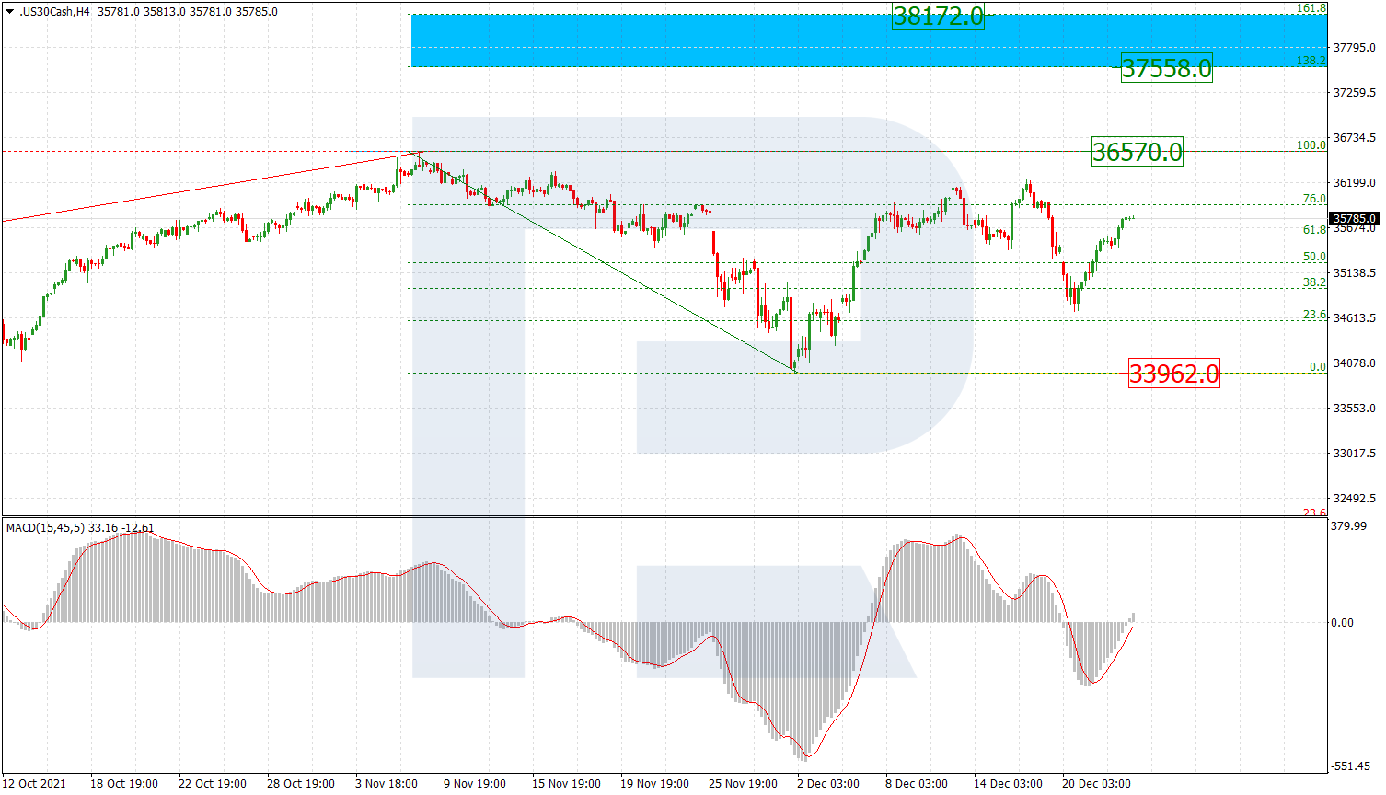The height and width of the screenshot is (795, 1386).
Task: Select the Fibonacci 138.2 level label
Action: pos(1311,61)
